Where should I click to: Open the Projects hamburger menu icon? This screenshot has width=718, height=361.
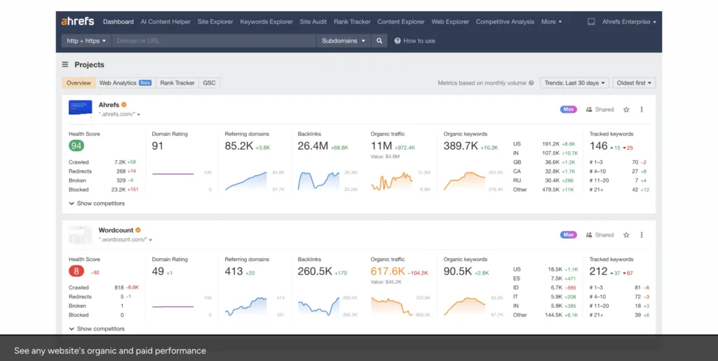pos(65,64)
